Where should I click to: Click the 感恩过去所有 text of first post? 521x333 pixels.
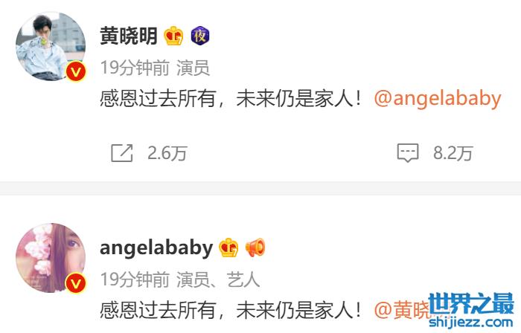coord(158,99)
